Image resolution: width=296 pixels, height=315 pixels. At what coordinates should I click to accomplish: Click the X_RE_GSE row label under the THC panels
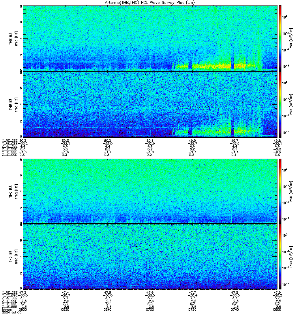coord(9,293)
